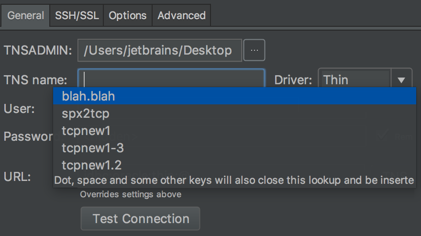Click the TNSADMIN label

(38, 50)
